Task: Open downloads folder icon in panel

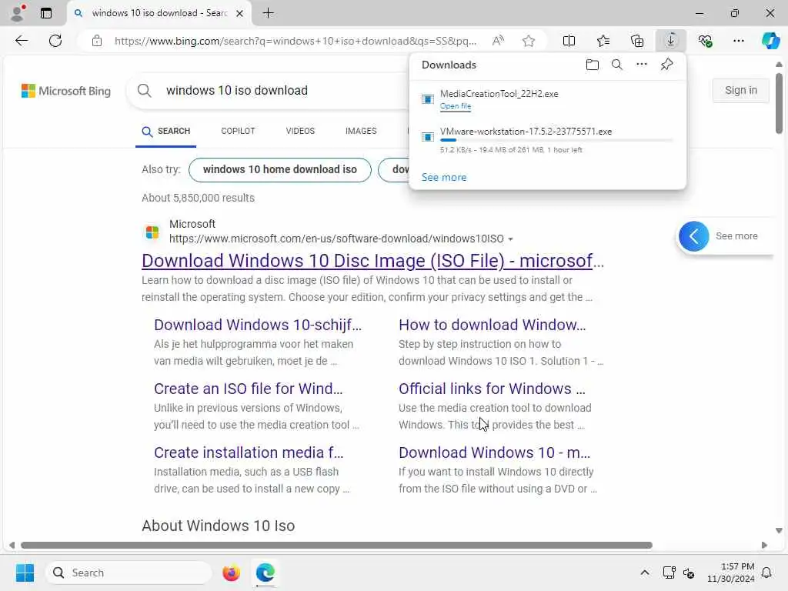Action: click(x=592, y=65)
